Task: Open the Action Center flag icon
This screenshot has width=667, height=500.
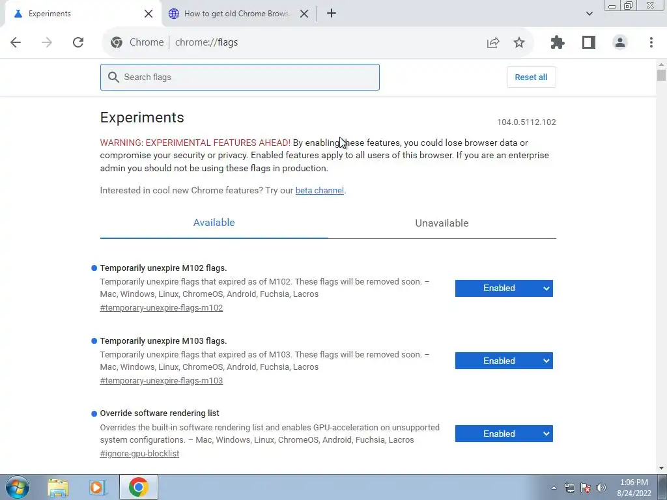Action: [x=586, y=488]
